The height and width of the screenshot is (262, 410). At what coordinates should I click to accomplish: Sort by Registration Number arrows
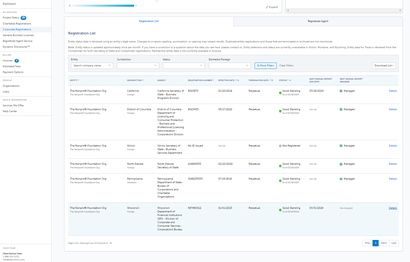point(213,80)
